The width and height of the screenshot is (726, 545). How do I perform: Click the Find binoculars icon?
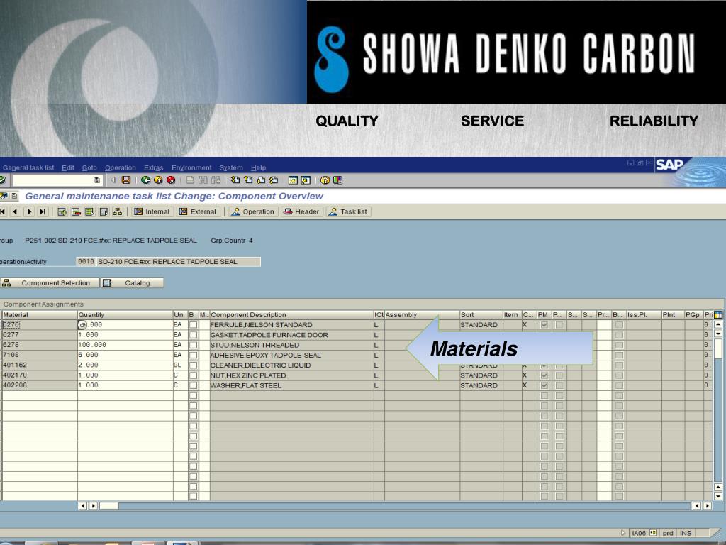pos(203,180)
